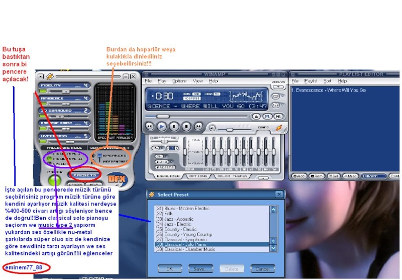Toggle the Hyperbass green enable button
Screen dimensions: 402x280
[43, 141]
